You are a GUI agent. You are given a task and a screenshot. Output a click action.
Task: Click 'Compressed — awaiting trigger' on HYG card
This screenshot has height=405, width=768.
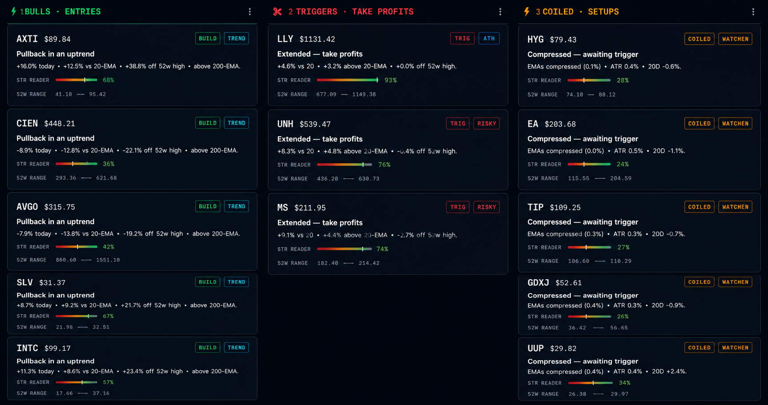coord(583,54)
